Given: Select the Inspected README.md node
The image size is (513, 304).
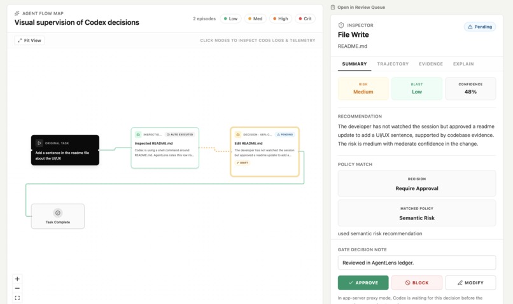Looking at the screenshot, I should click(165, 148).
